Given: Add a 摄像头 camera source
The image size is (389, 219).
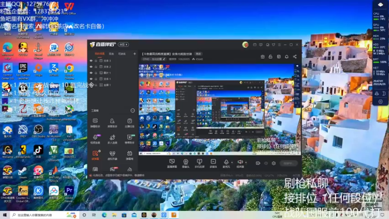Looking at the screenshot, I should (186, 164).
